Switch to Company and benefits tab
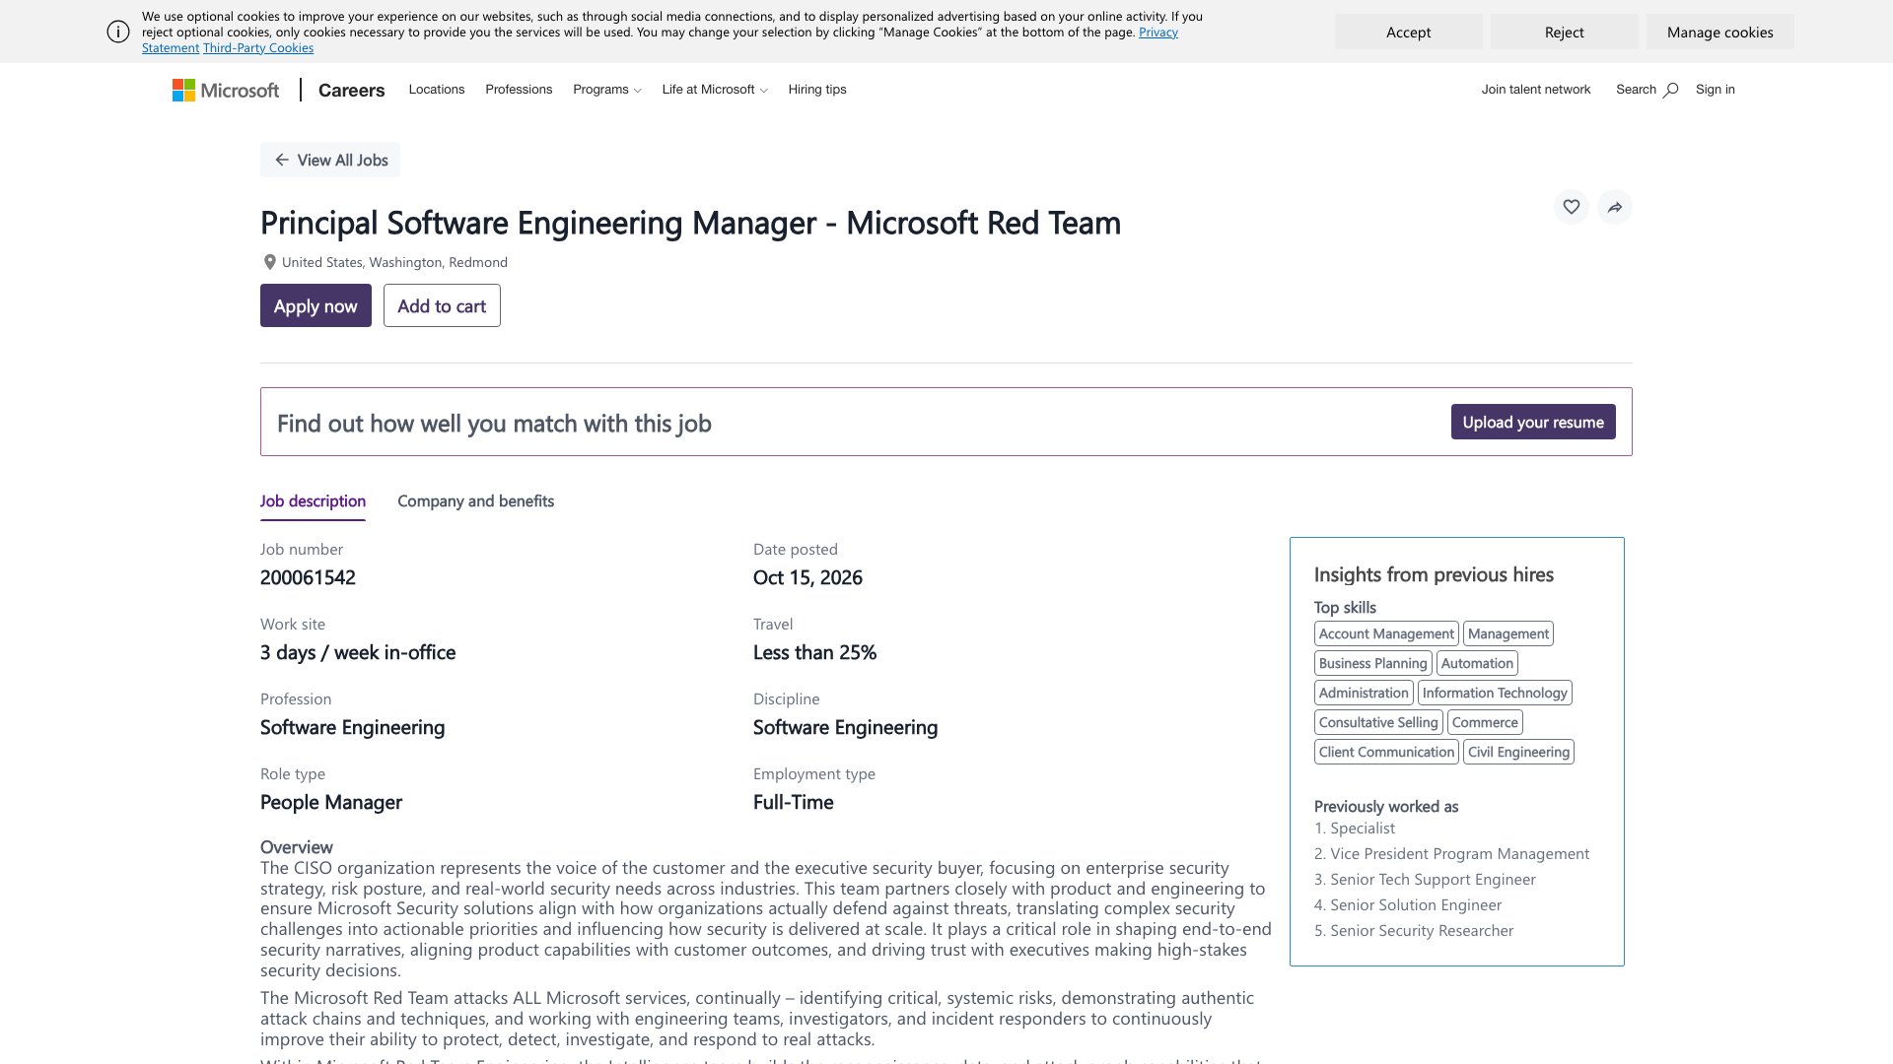1893x1064 pixels. (475, 501)
